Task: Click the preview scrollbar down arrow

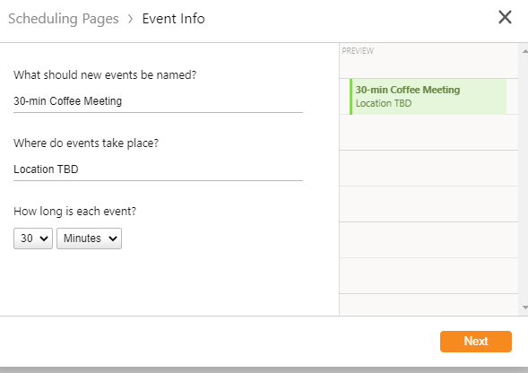Action: coord(525,308)
